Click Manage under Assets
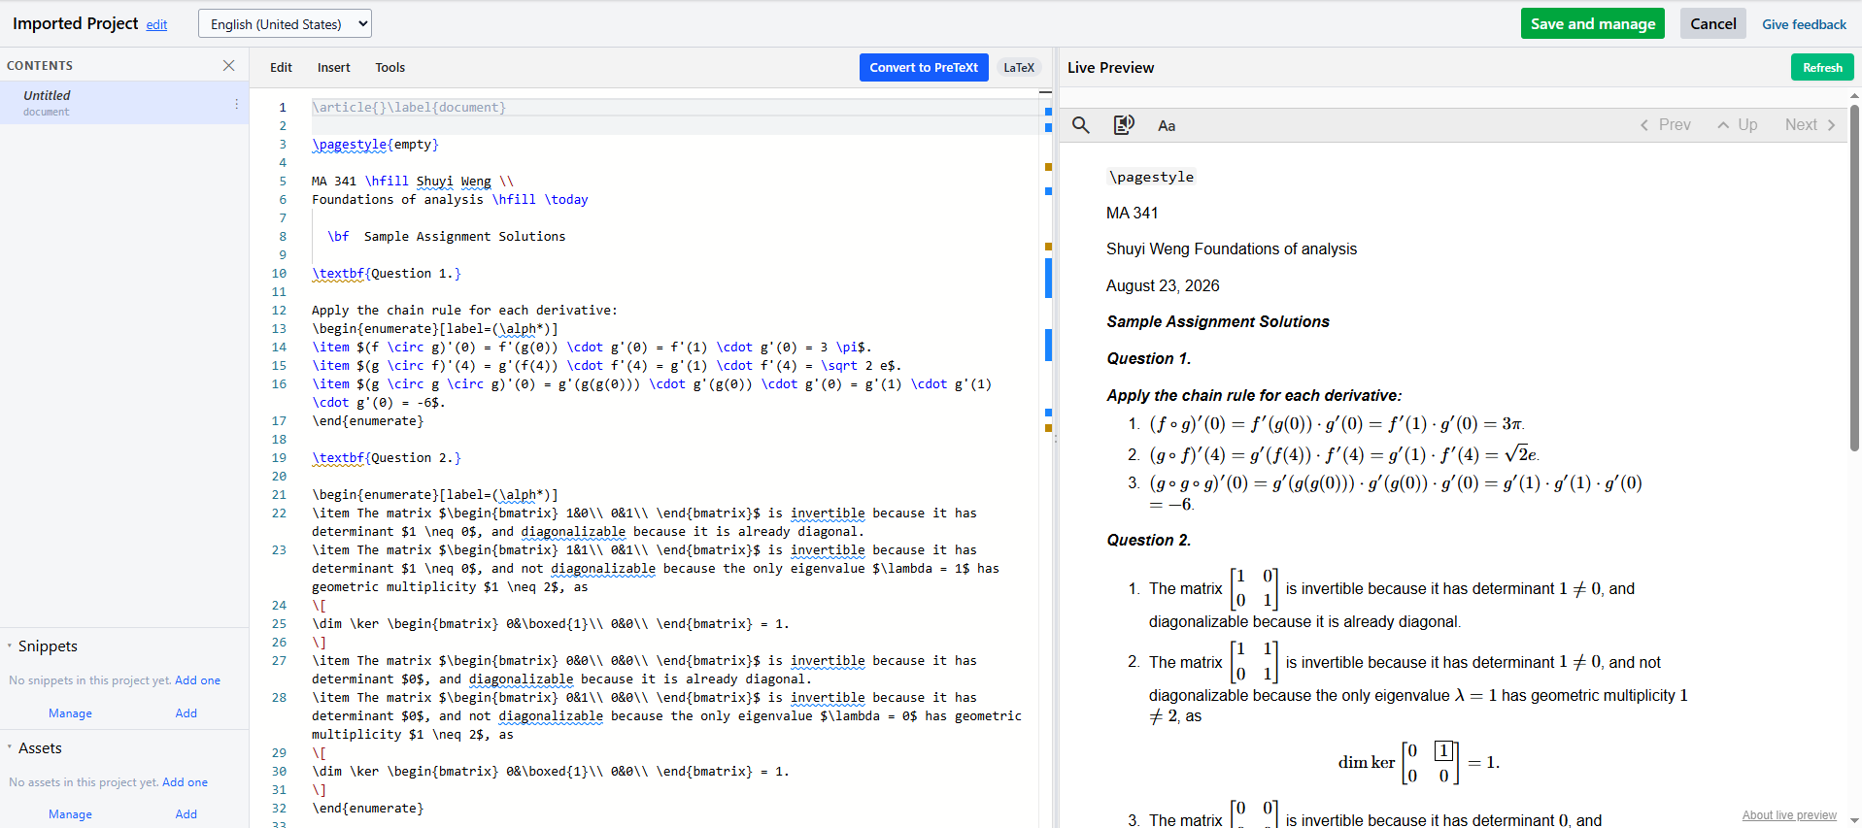 point(70,814)
